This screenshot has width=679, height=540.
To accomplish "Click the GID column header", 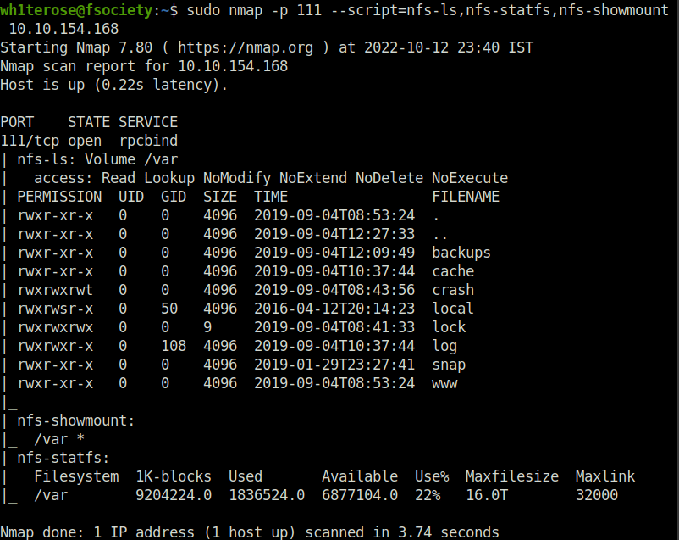I will [x=174, y=197].
